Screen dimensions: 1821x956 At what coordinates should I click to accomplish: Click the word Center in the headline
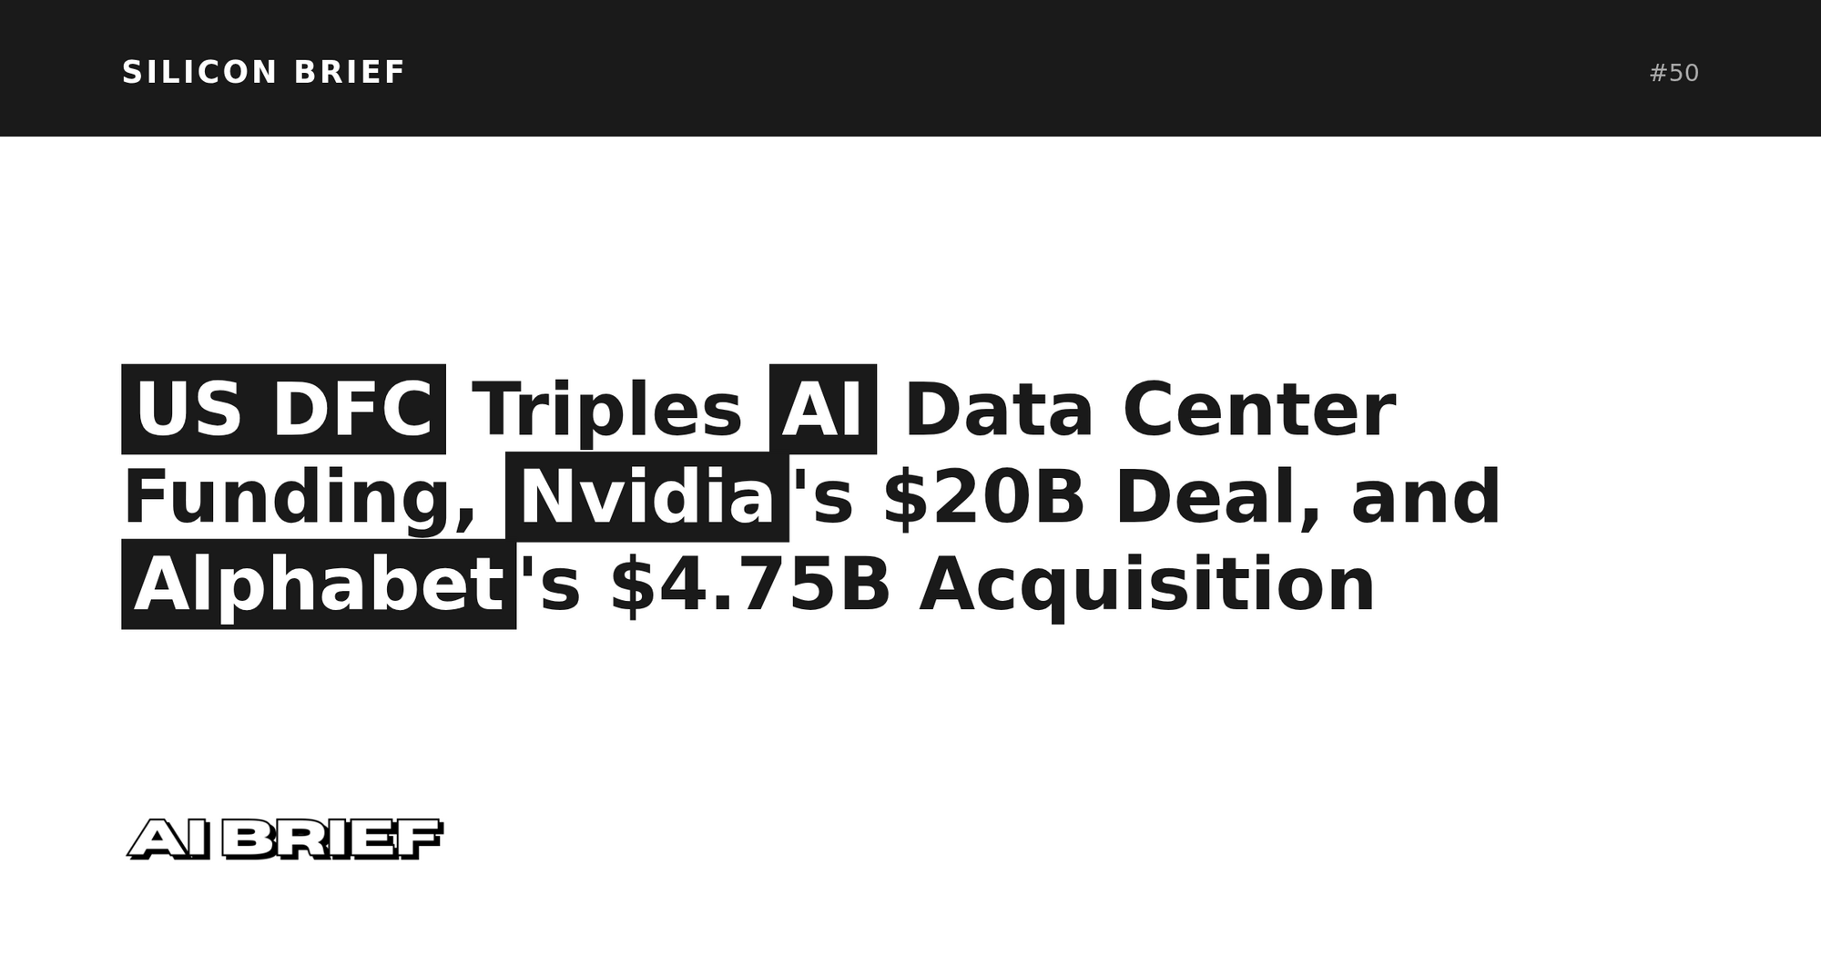[1258, 410]
